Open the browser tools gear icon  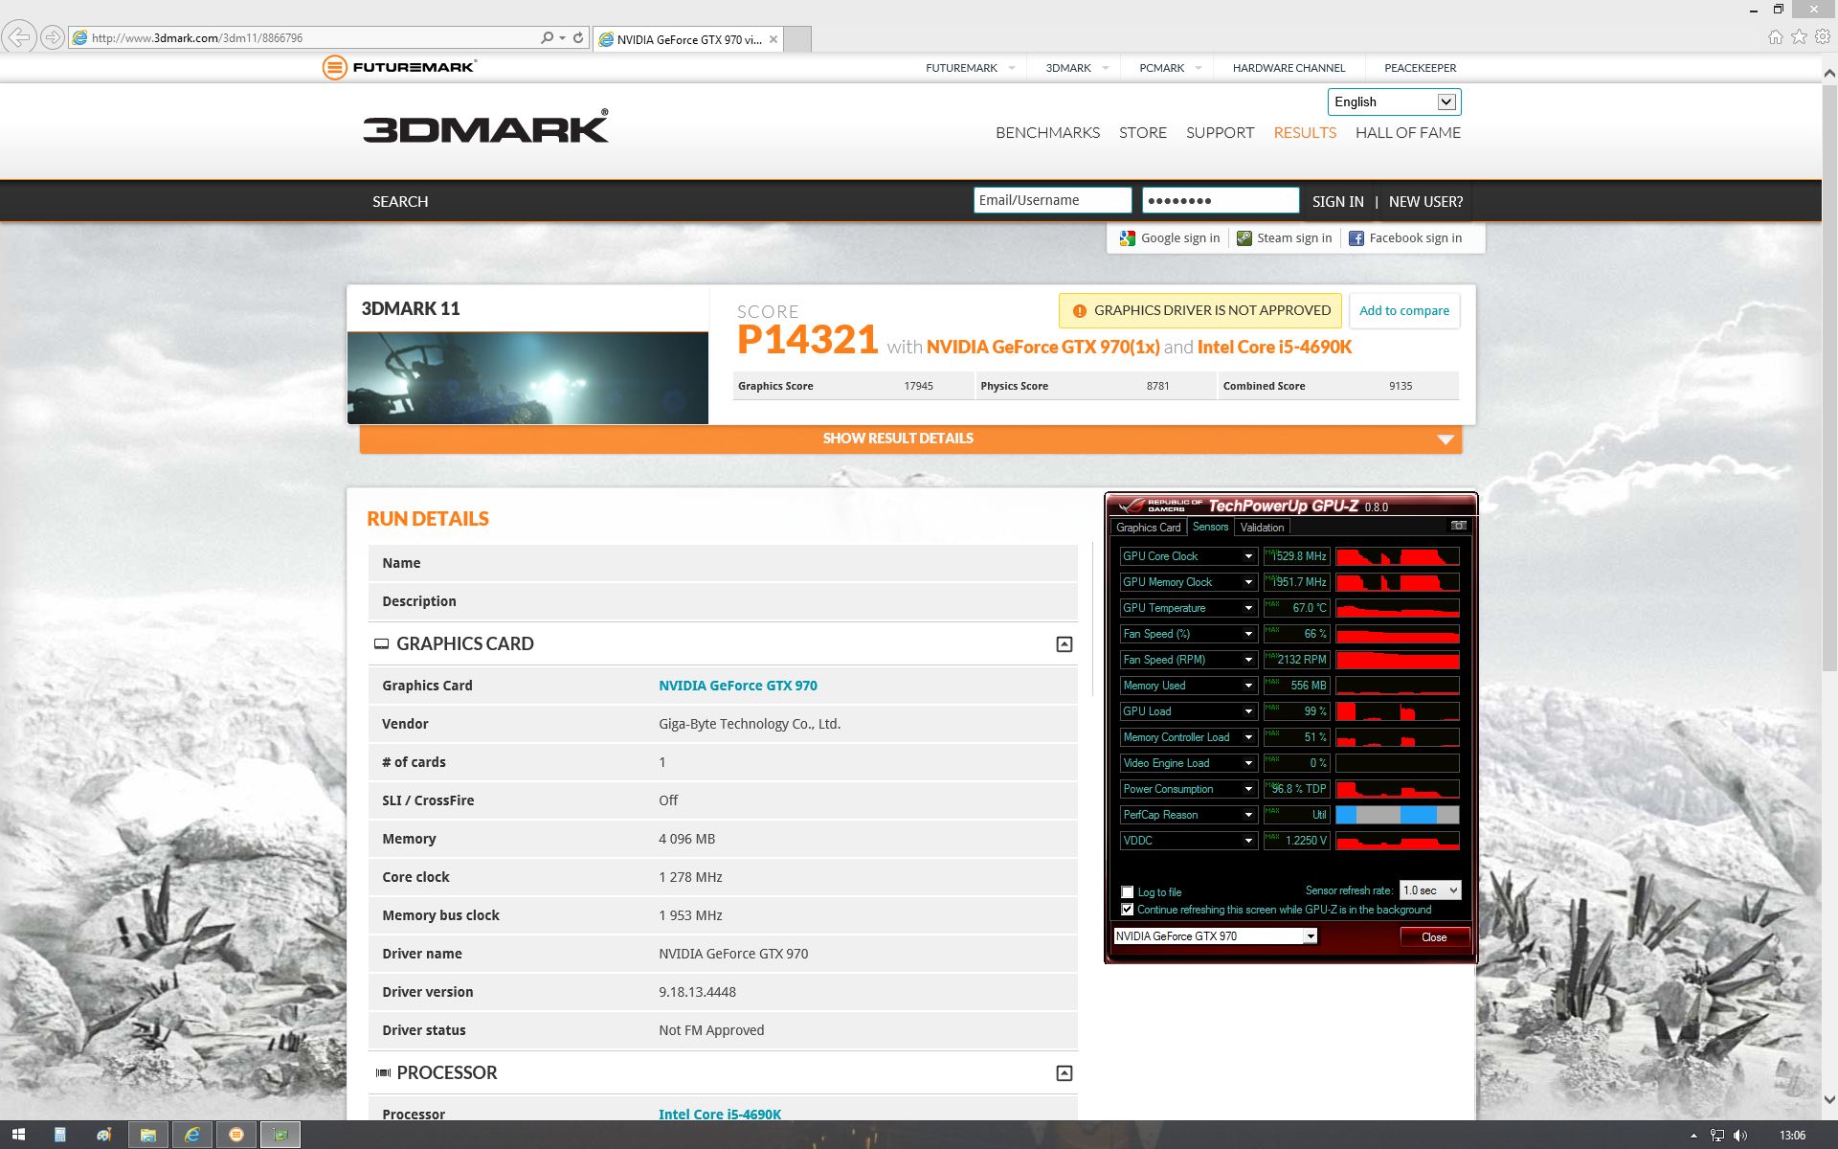[1823, 37]
